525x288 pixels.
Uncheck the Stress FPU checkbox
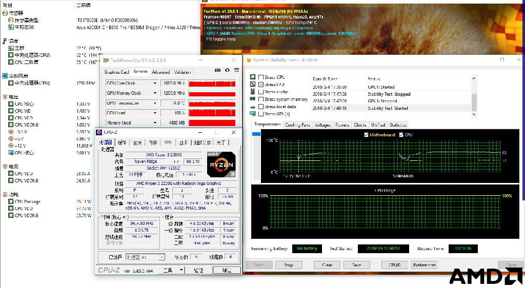pyautogui.click(x=261, y=84)
